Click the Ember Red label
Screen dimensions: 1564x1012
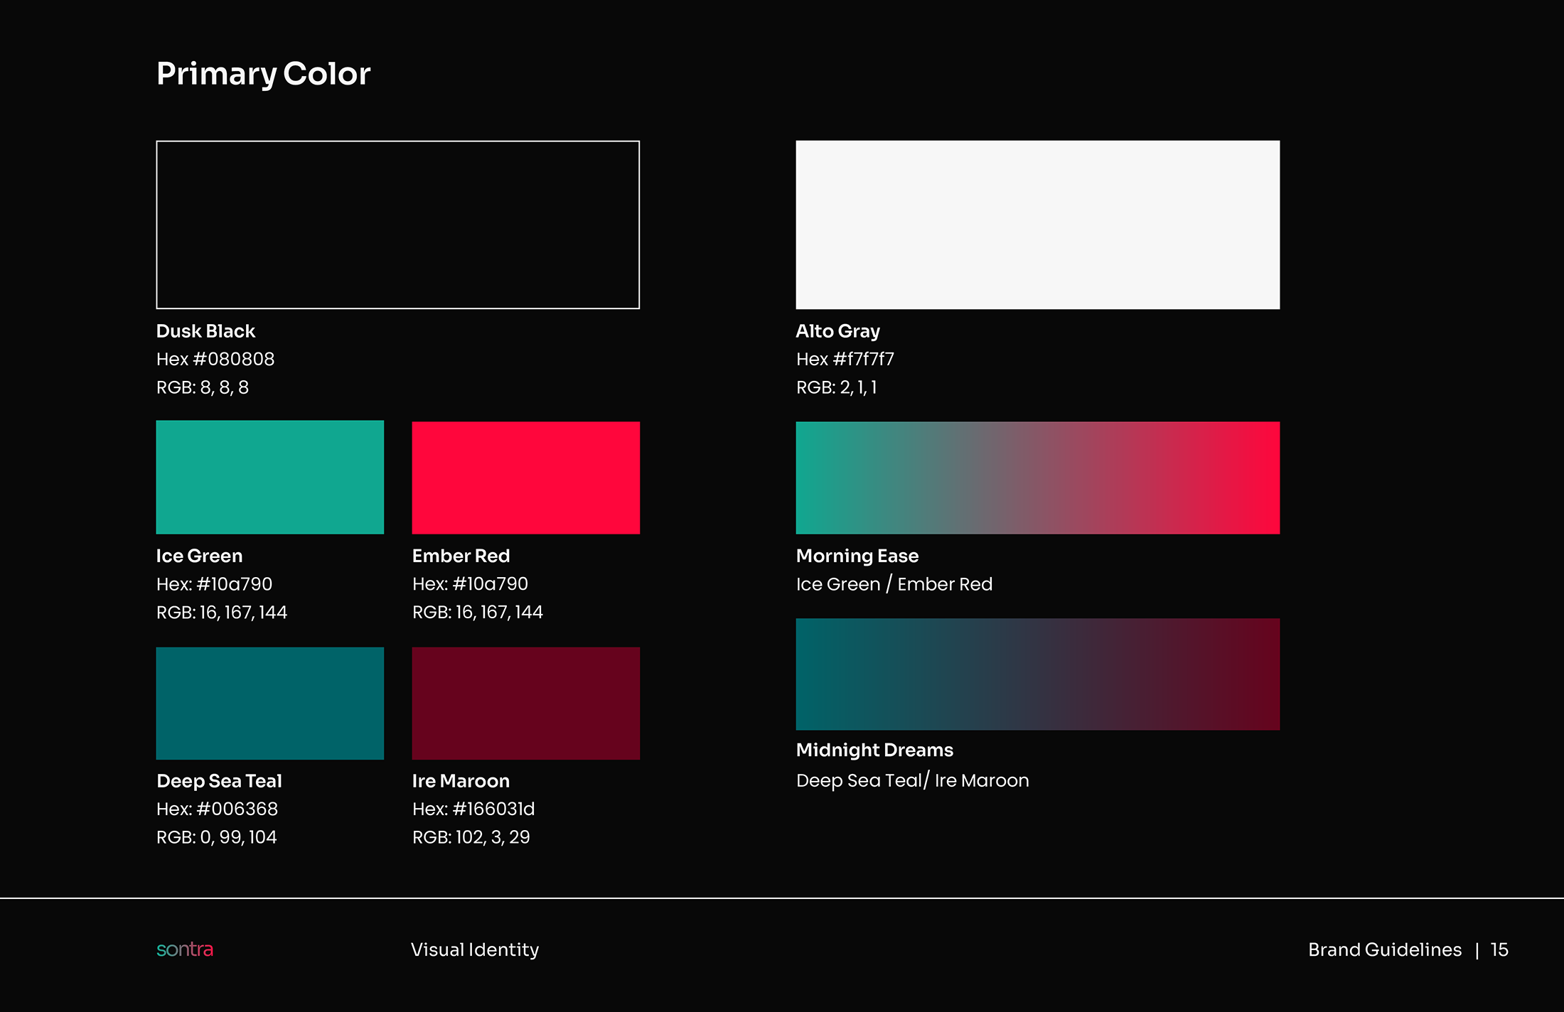[x=461, y=556]
